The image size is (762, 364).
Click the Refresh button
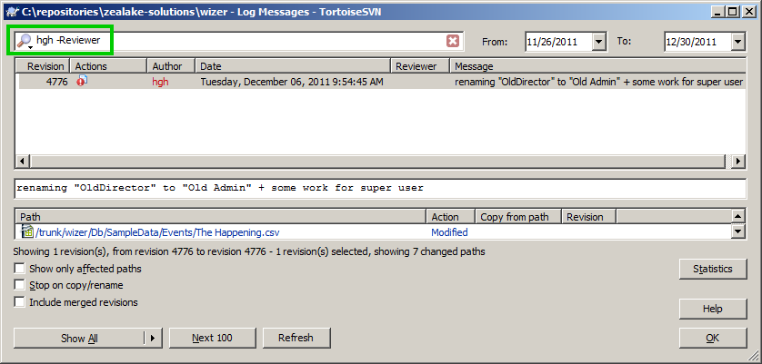coord(296,338)
